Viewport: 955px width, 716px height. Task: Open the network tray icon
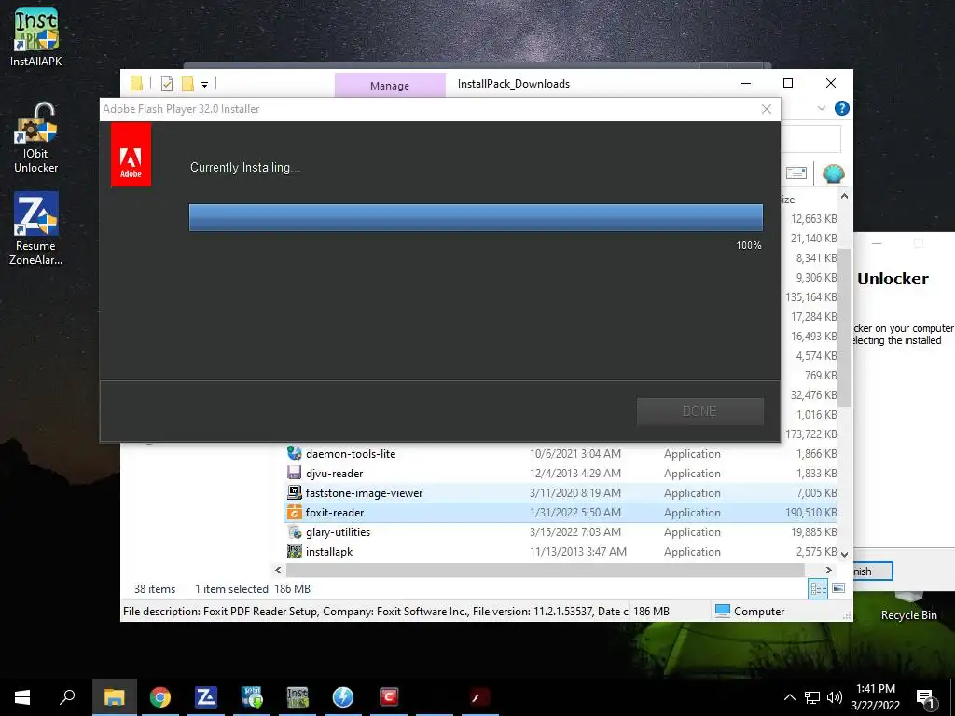click(x=812, y=697)
